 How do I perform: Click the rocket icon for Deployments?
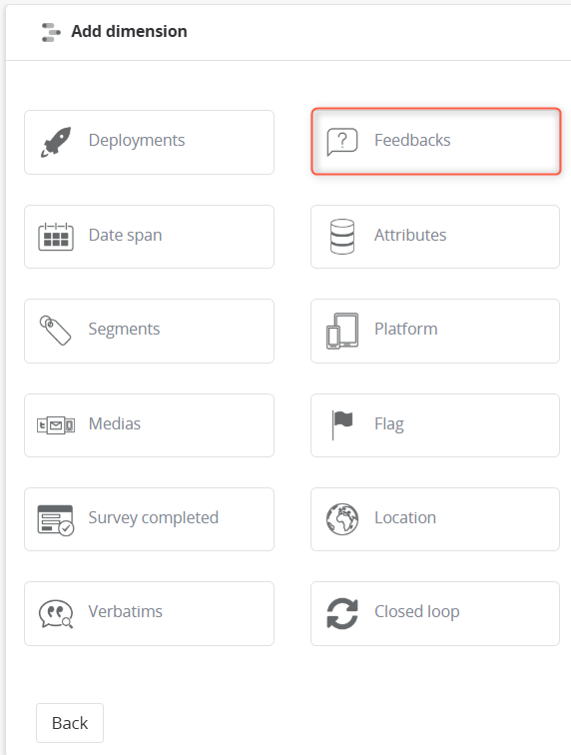coord(56,142)
